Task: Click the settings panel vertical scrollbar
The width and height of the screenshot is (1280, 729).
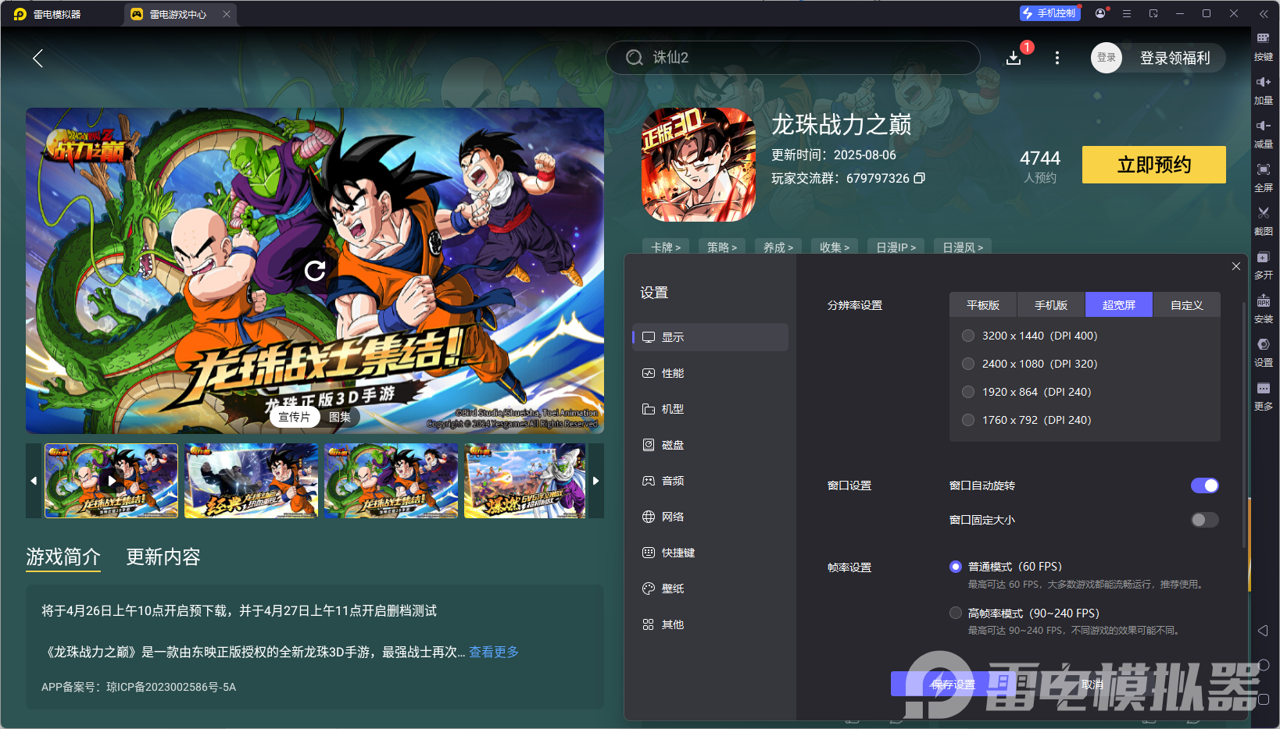Action: coord(1243,424)
